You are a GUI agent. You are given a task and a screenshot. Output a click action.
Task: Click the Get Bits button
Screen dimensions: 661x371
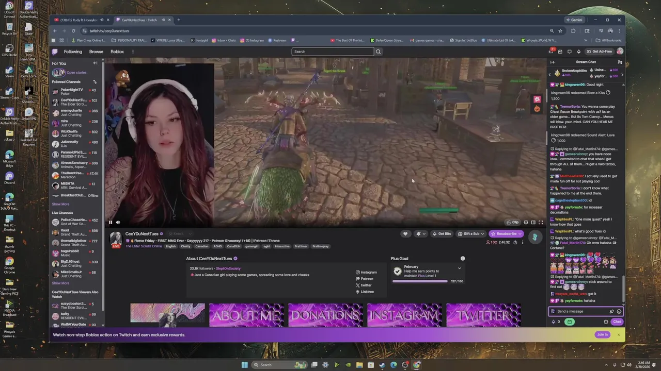pos(442,233)
